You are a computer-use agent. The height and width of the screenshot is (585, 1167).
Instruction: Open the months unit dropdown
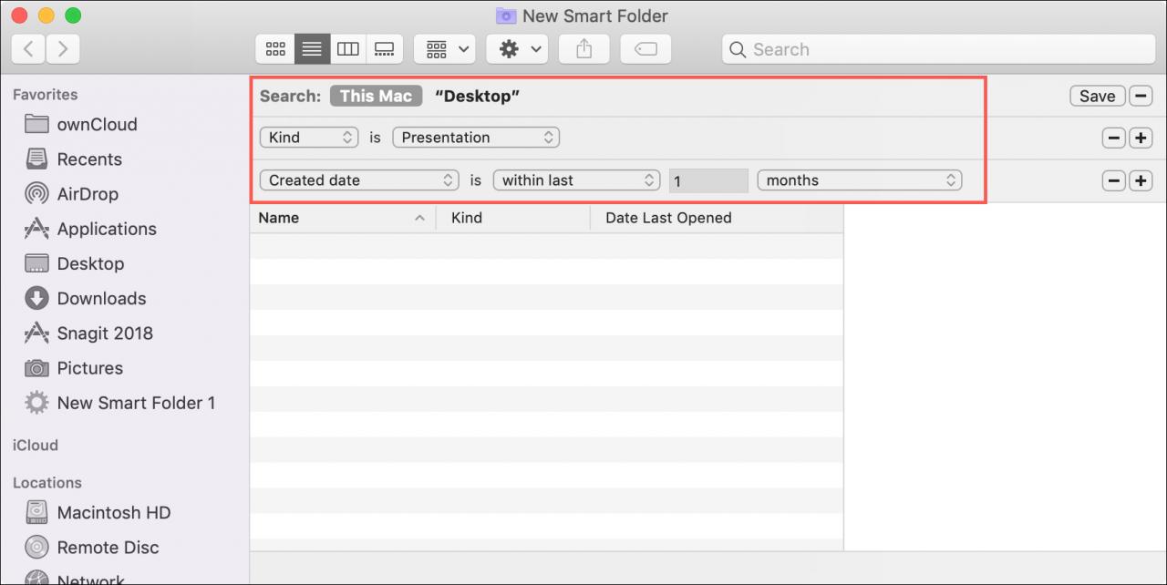(860, 180)
